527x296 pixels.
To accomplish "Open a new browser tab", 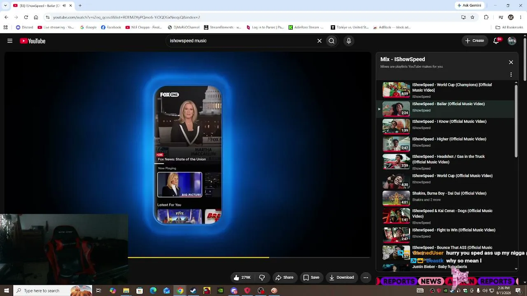I will click(x=80, y=6).
